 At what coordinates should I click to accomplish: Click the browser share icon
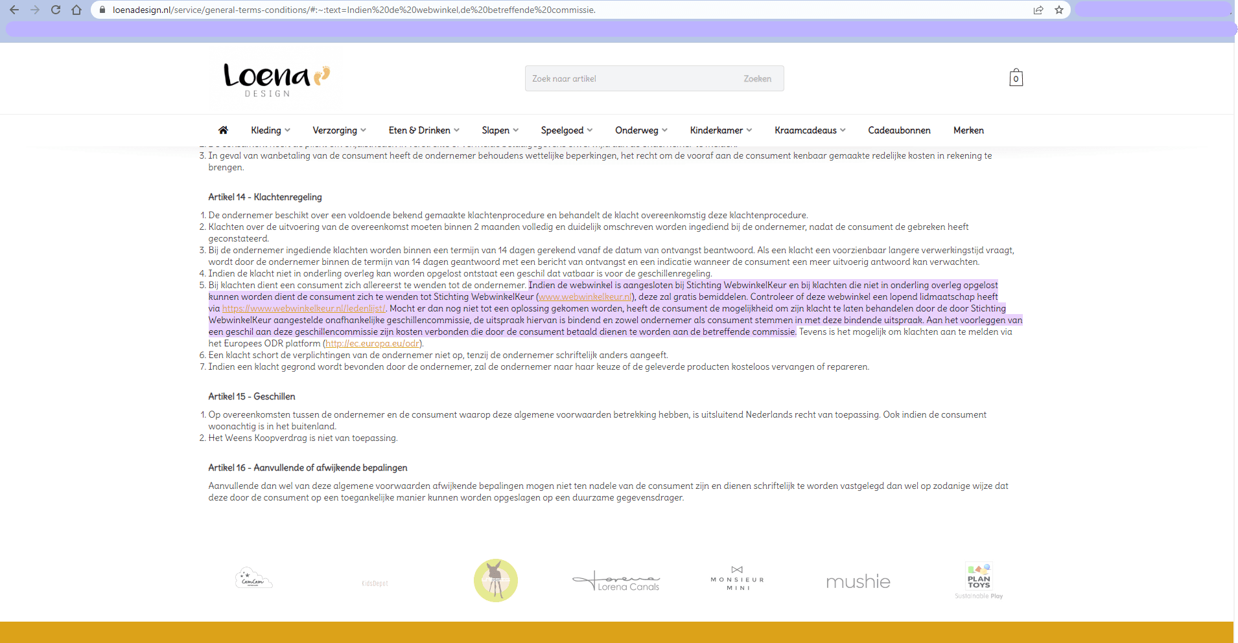click(x=1038, y=10)
